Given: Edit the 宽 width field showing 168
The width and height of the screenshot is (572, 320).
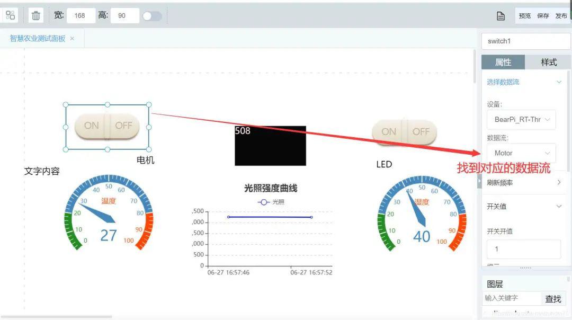Looking at the screenshot, I should point(81,16).
